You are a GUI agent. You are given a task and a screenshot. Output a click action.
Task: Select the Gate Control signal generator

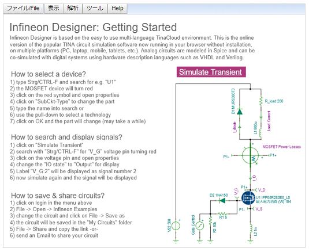[x=200, y=226]
